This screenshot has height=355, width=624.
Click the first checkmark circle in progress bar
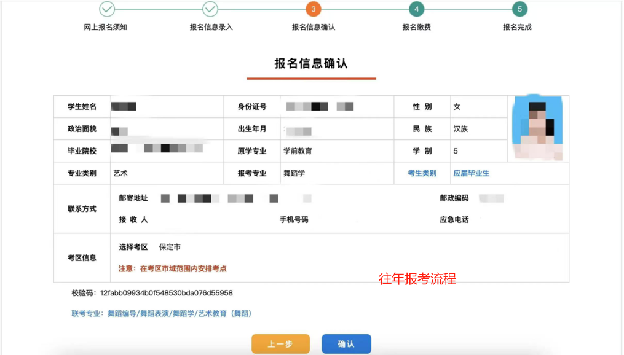[x=108, y=10]
